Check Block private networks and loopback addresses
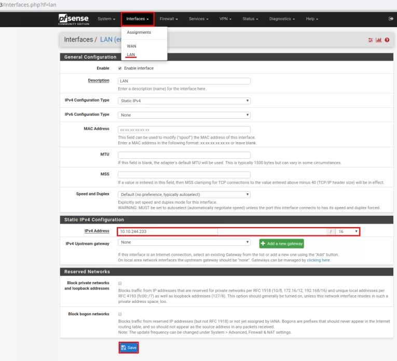 pyautogui.click(x=120, y=283)
